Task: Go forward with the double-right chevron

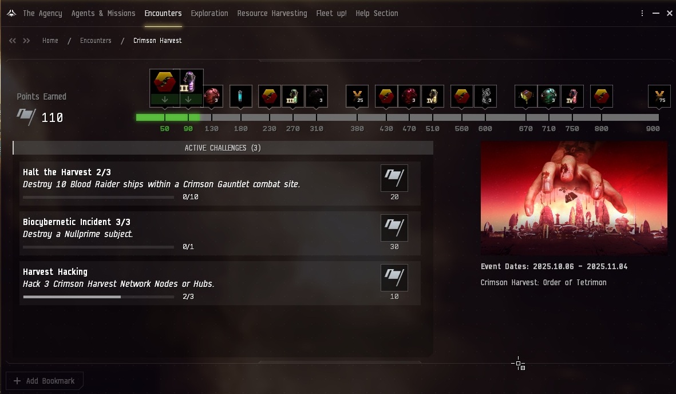Action: click(27, 41)
